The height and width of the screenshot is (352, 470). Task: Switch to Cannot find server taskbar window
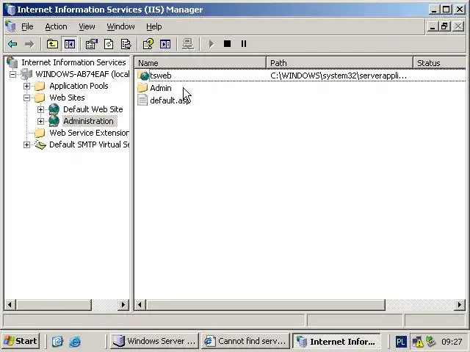245,341
